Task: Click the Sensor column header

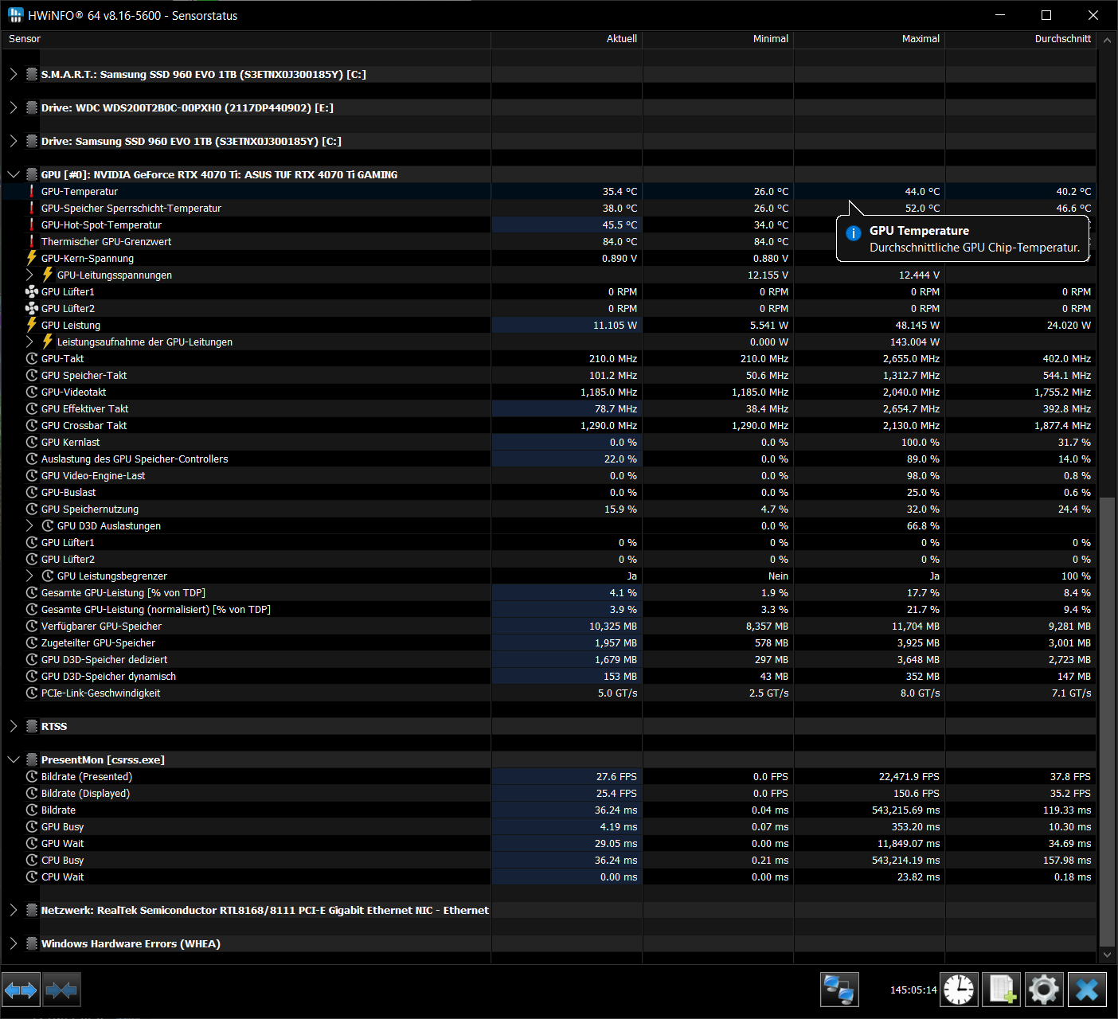Action: (x=246, y=39)
